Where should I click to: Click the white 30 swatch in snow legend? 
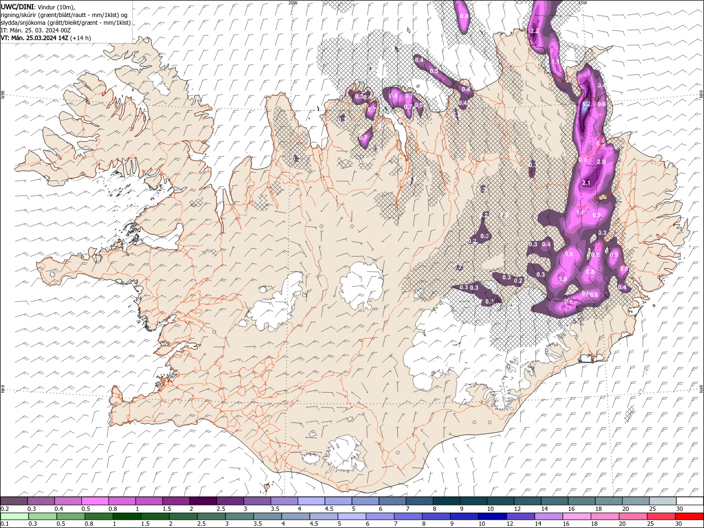(x=690, y=501)
